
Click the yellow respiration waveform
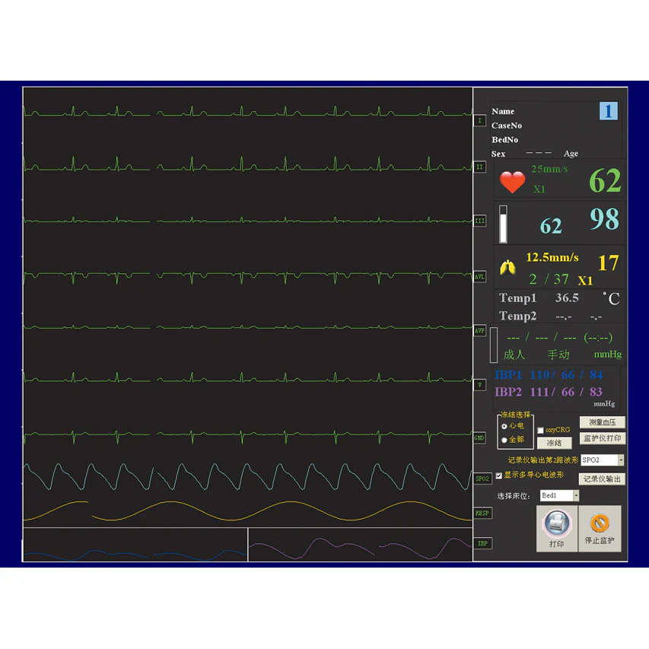coord(247,511)
